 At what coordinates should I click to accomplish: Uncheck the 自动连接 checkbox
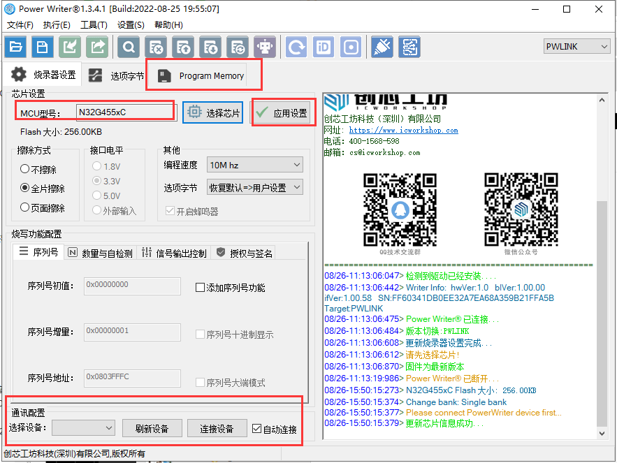(257, 429)
